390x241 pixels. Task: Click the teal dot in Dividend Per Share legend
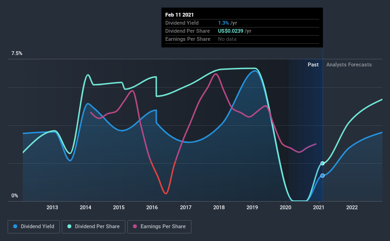69,226
